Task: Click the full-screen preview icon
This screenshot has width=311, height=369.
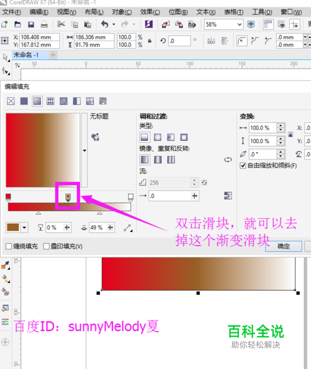Action: tap(251, 24)
